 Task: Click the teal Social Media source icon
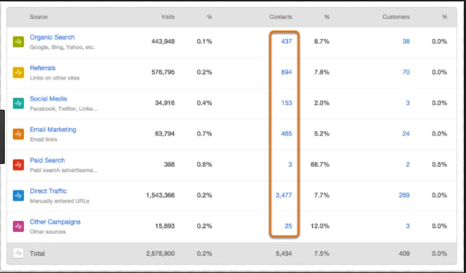tap(18, 104)
